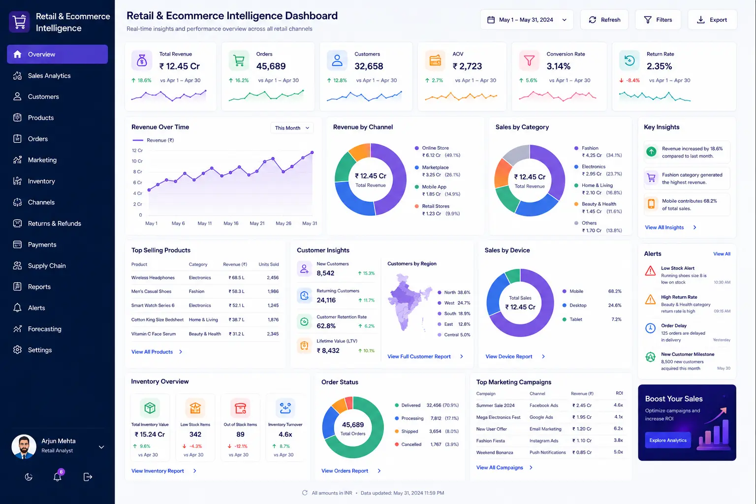The image size is (756, 504).
Task: Open Inventory in the sidebar
Action: pyautogui.click(x=57, y=181)
